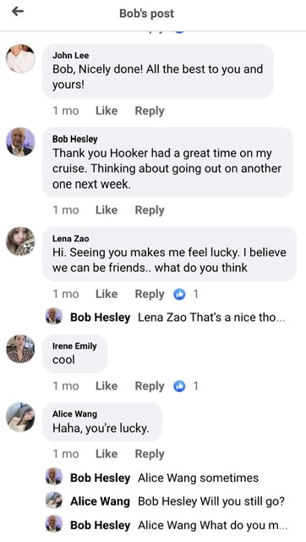Go back using the arrow icon
Image resolution: width=306 pixels, height=542 pixels.
(18, 11)
